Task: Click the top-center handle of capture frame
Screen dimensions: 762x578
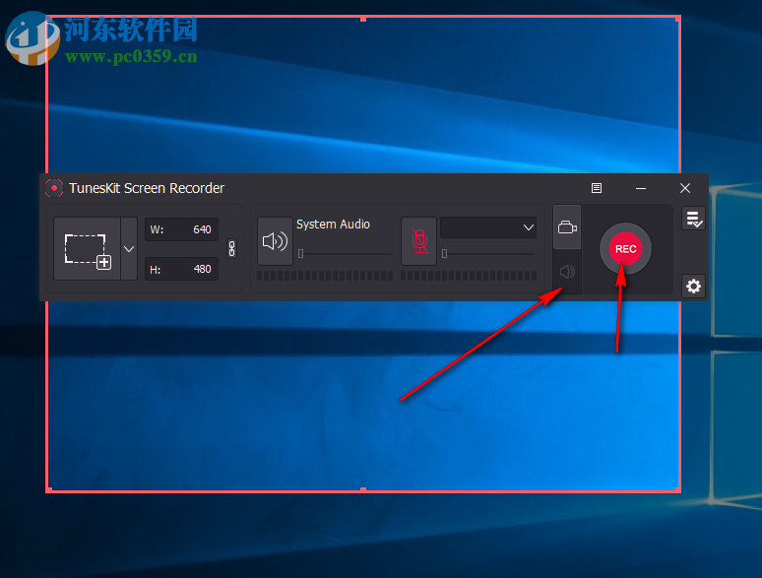Action: [363, 19]
